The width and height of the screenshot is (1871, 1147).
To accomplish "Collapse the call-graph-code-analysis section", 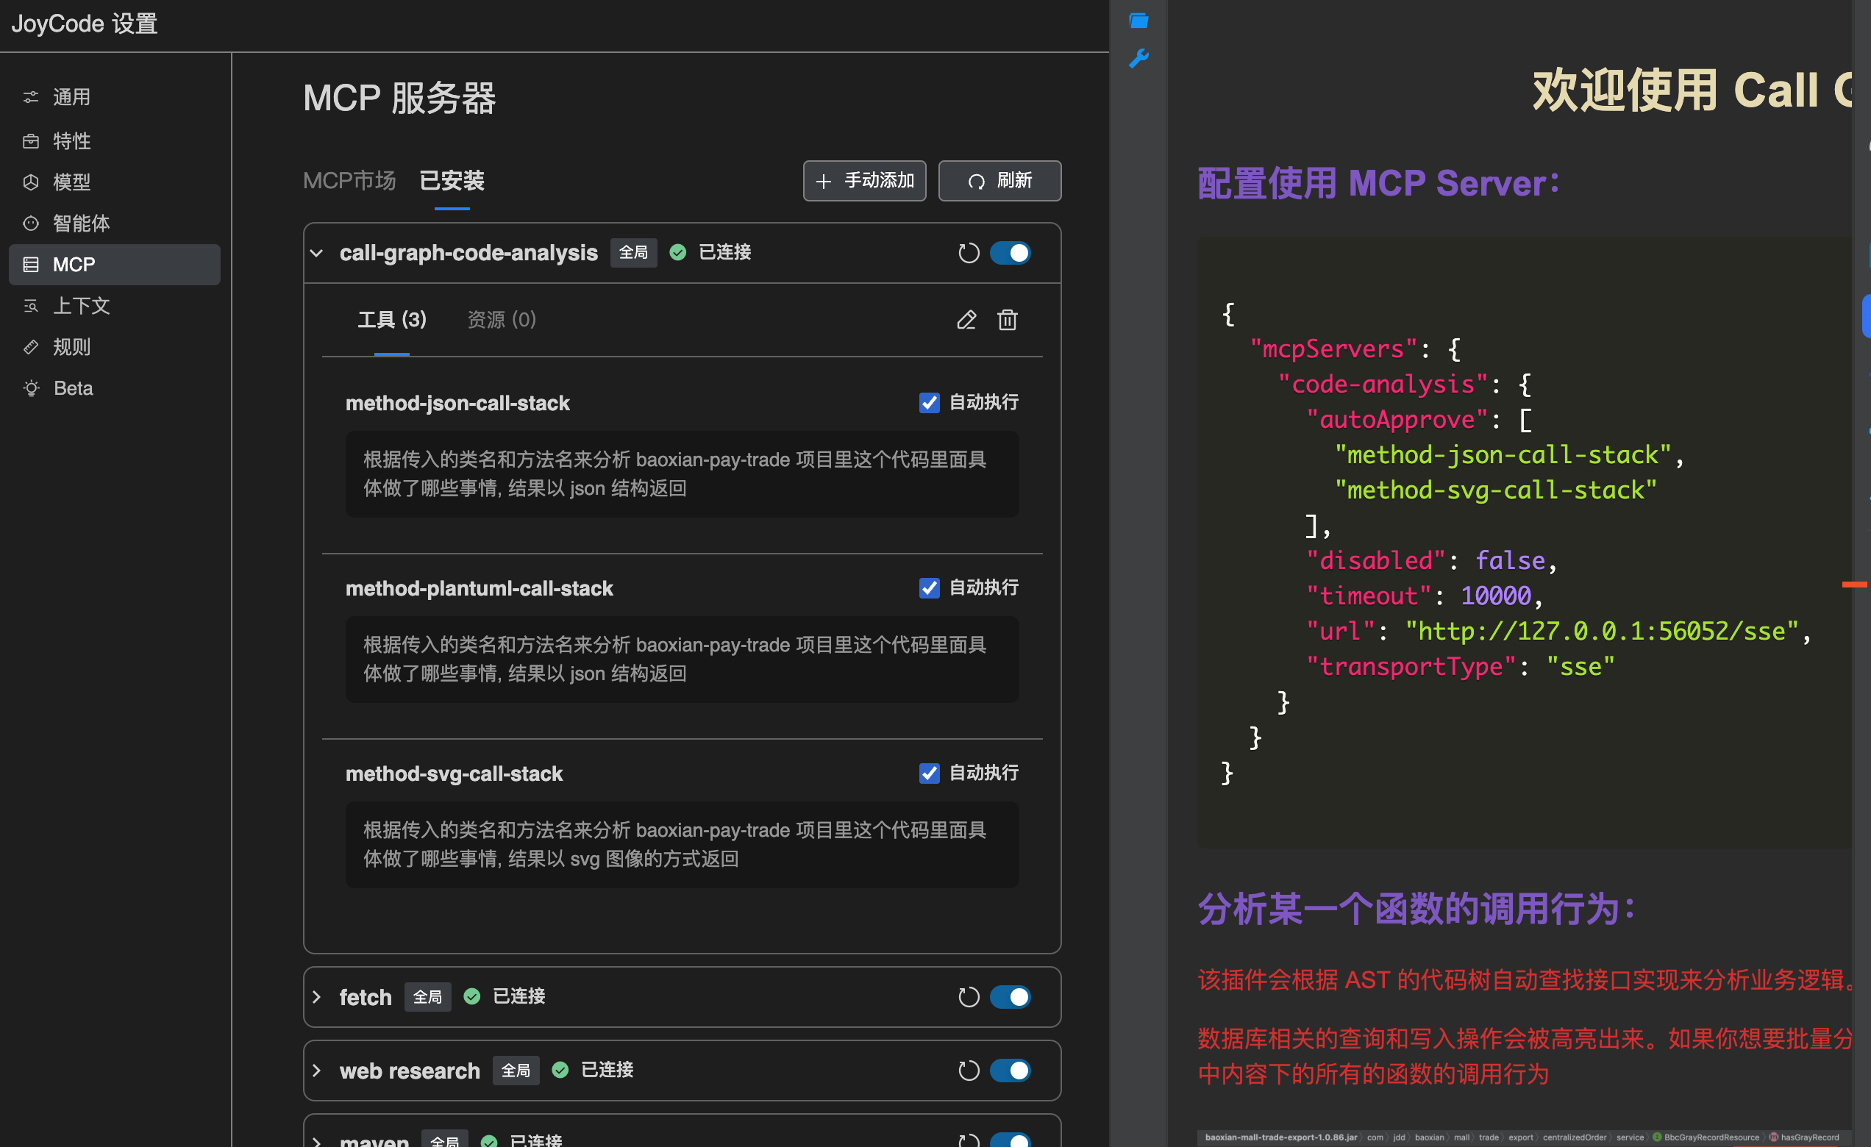I will (318, 253).
